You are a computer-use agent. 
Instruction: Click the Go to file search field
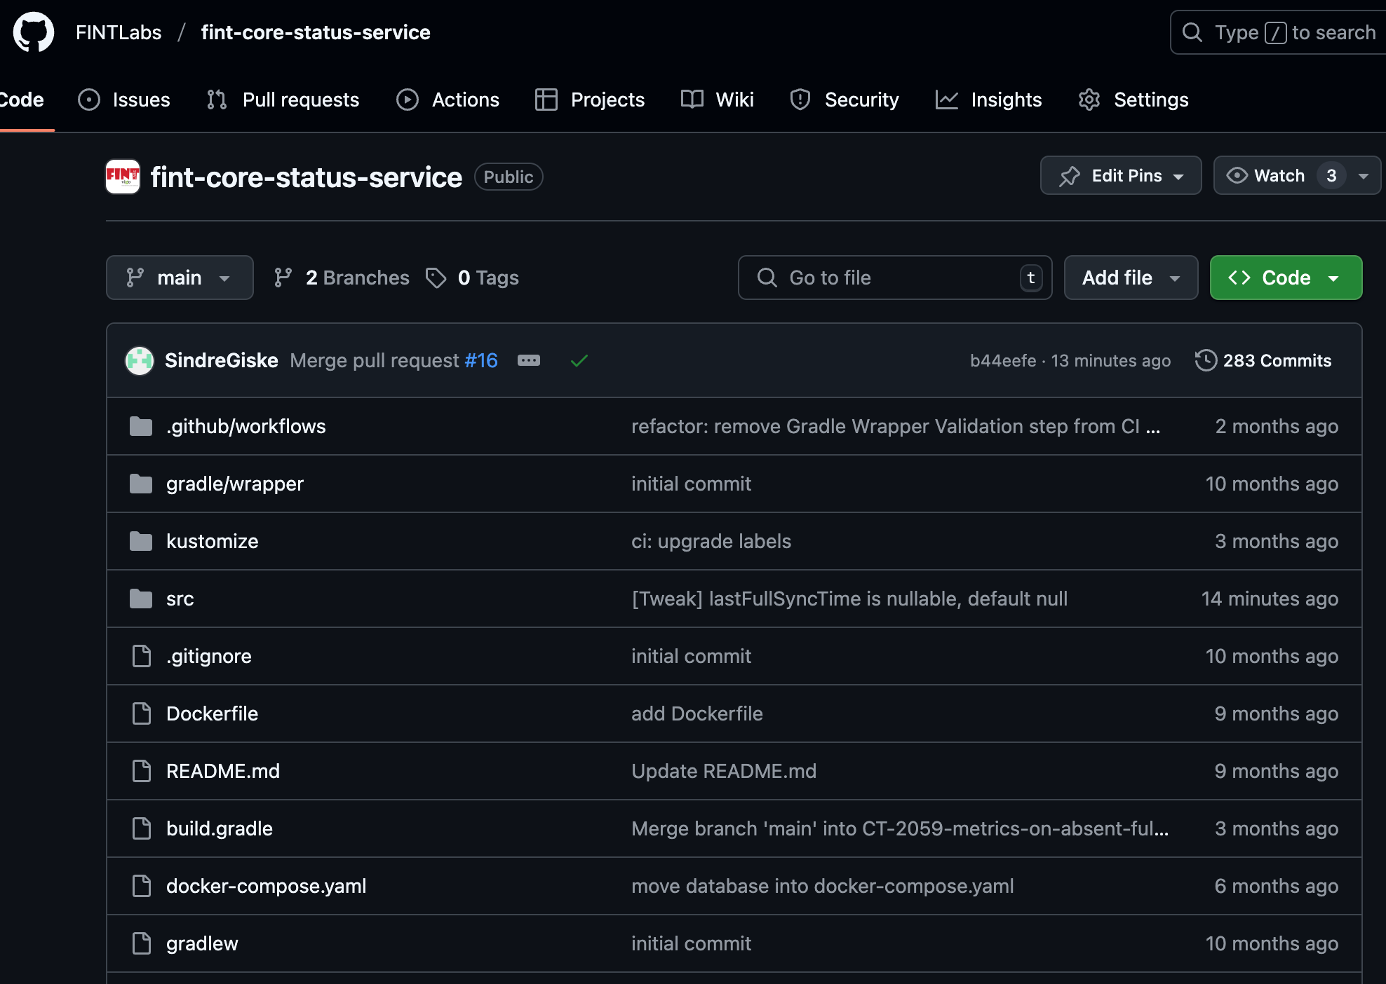(895, 278)
